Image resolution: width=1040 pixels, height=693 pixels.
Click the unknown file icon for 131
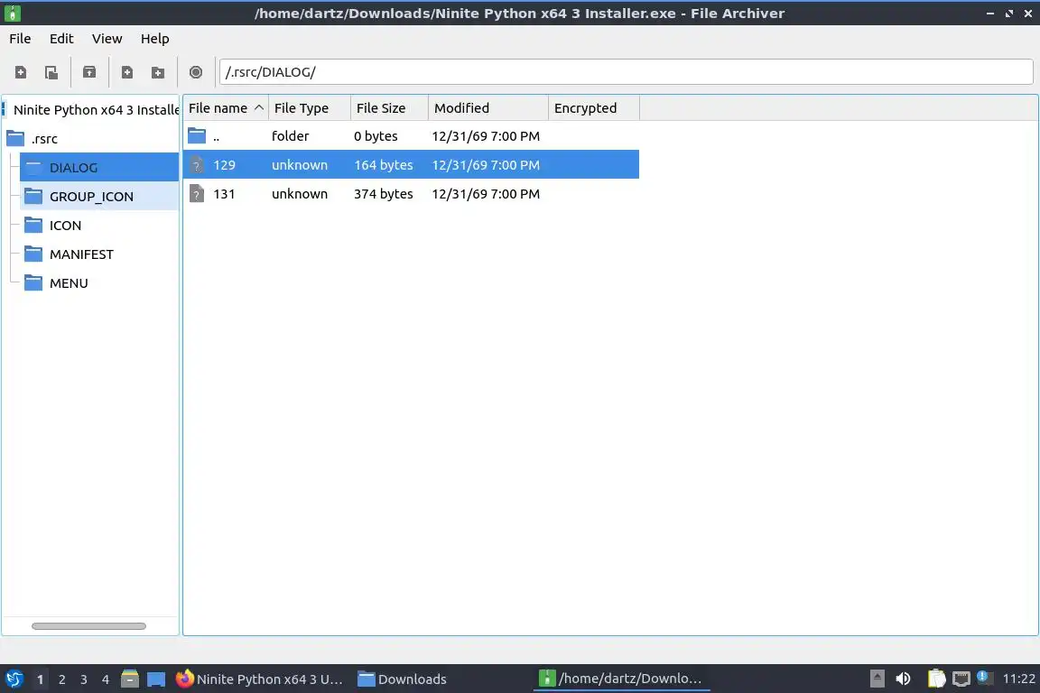(x=196, y=194)
